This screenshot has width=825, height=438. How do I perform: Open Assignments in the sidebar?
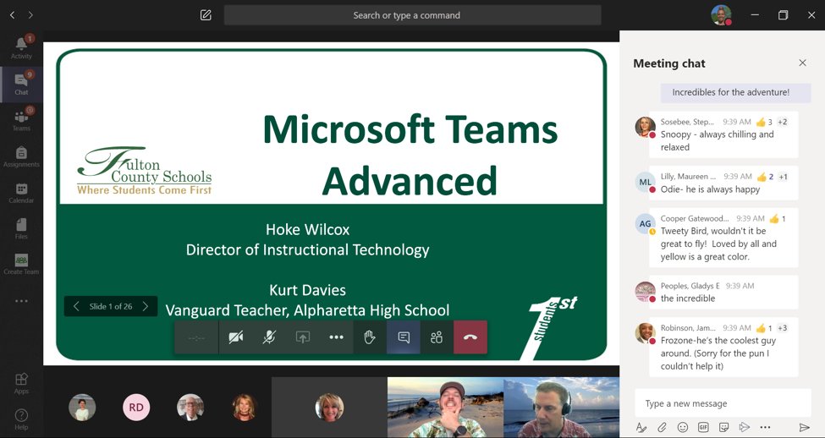point(21,156)
